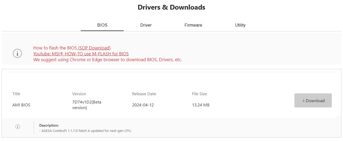Click the bold Description label
This screenshot has height=141, width=343.
pos(49,125)
